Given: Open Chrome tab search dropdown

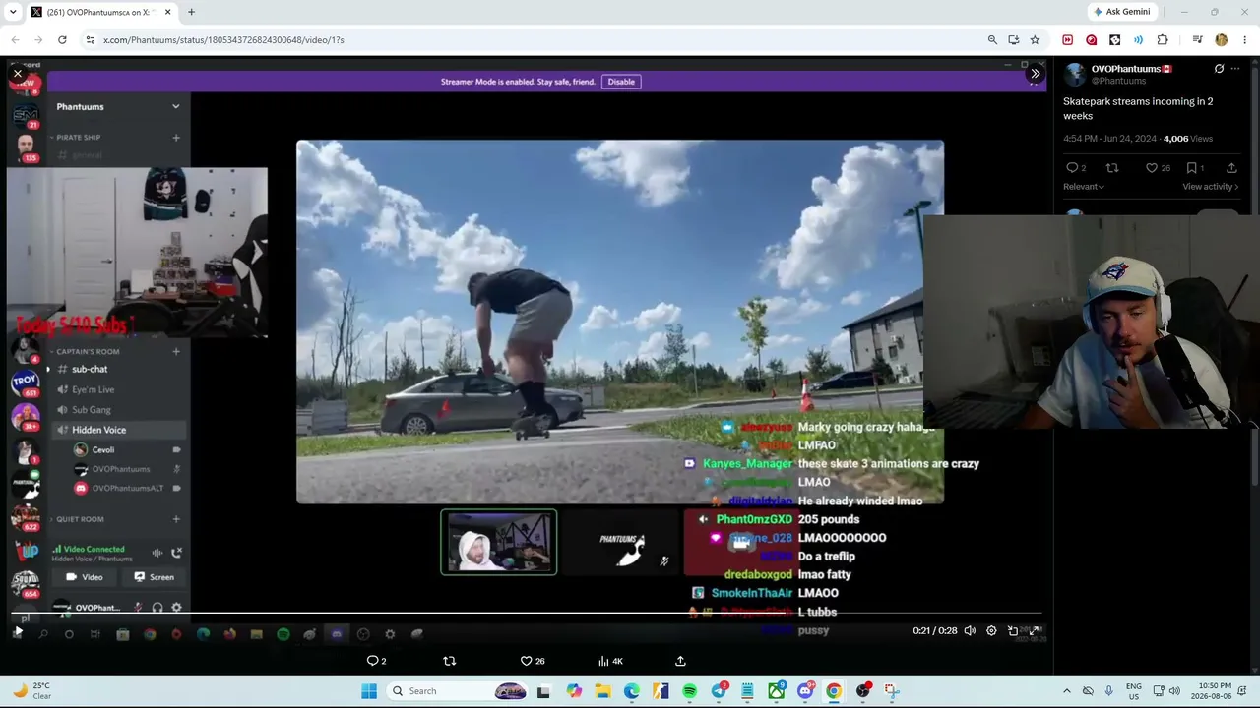Looking at the screenshot, I should point(12,12).
